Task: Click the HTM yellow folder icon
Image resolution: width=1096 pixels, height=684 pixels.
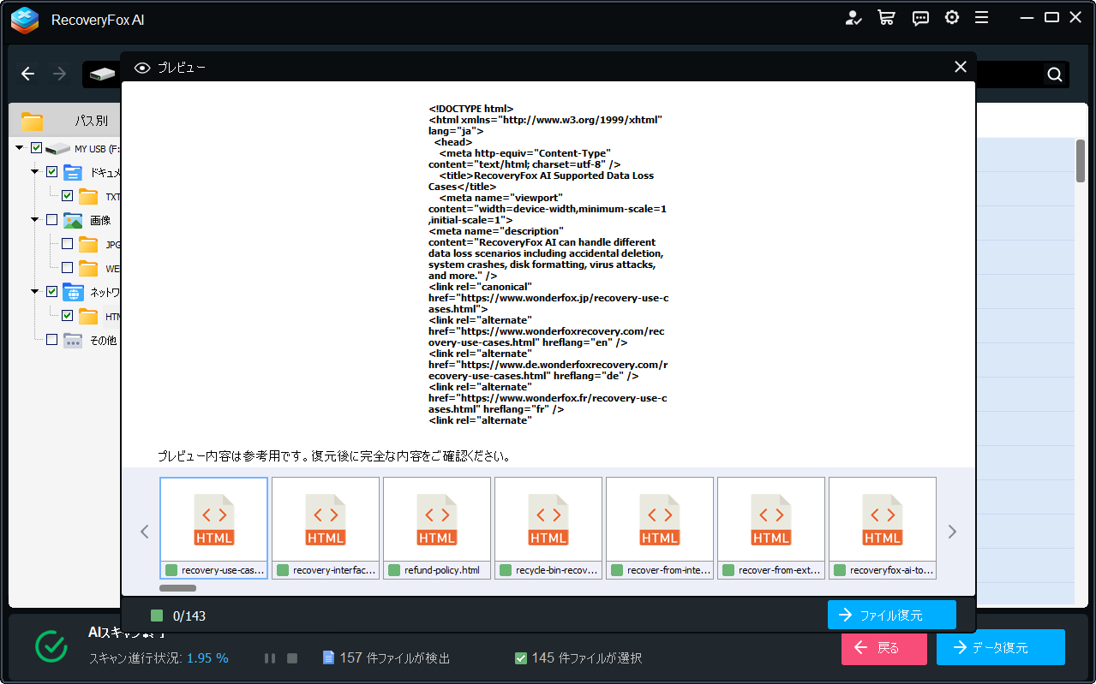Action: 88,316
